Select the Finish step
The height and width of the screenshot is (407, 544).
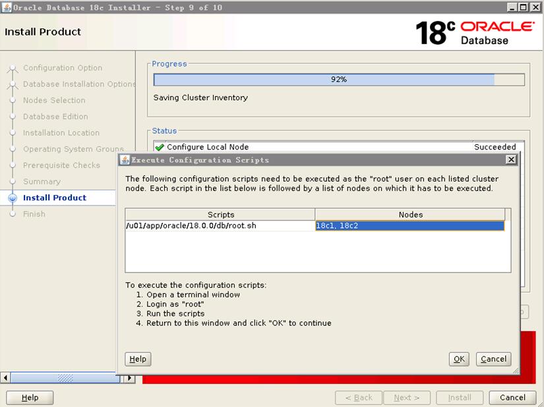tap(34, 214)
